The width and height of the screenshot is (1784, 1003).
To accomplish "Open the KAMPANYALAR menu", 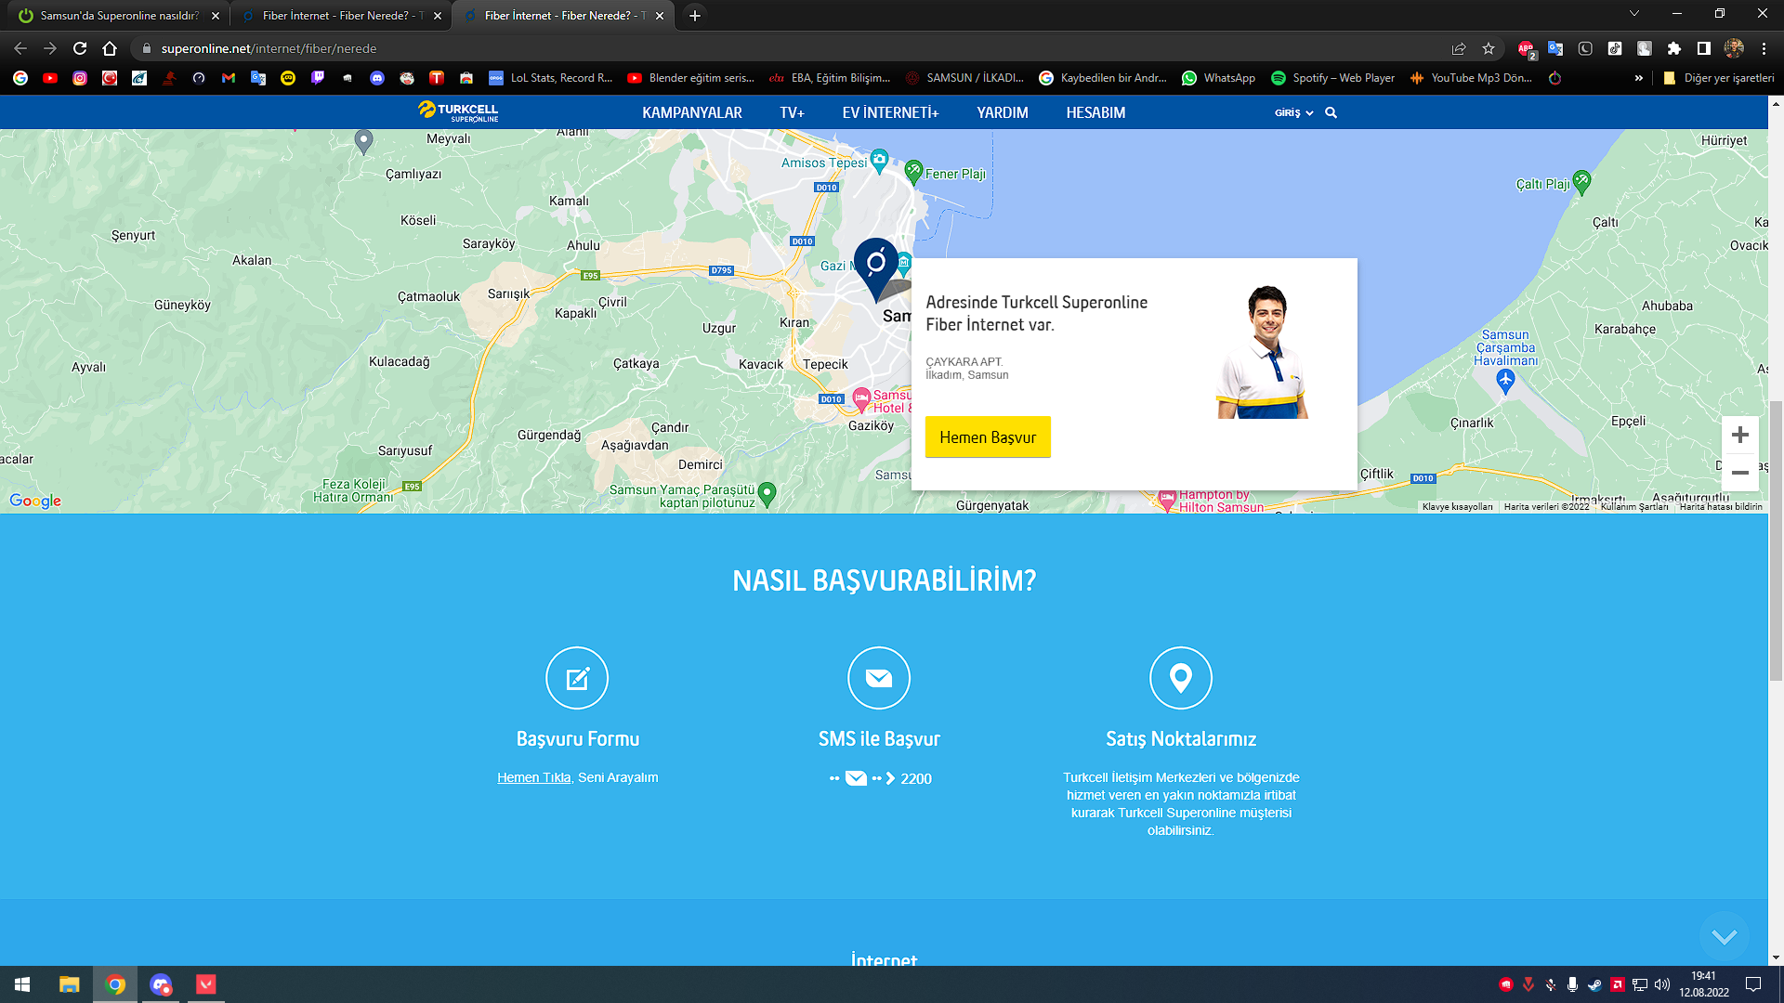I will (691, 112).
